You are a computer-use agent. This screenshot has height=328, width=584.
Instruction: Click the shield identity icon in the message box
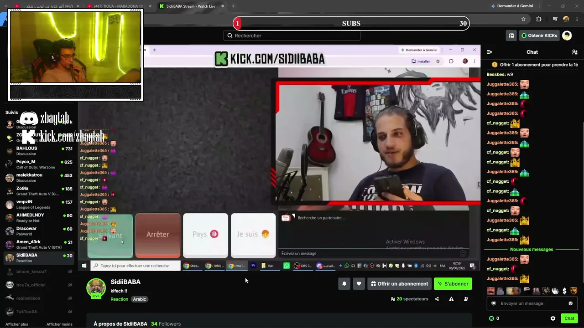(x=494, y=303)
